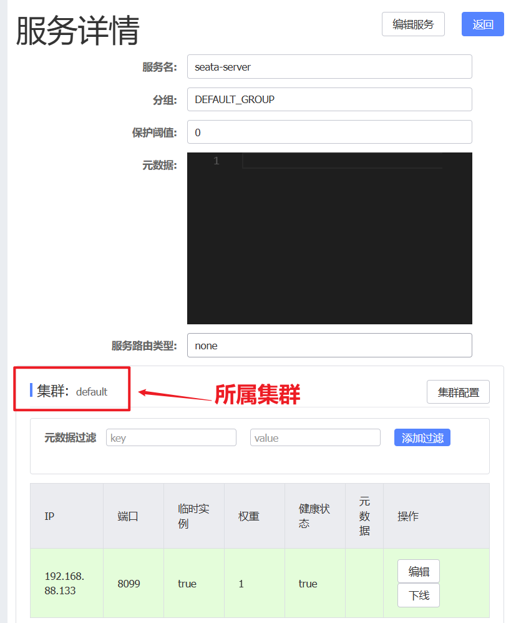Click the 健康状态 column header
The width and height of the screenshot is (506, 623).
pos(314,516)
